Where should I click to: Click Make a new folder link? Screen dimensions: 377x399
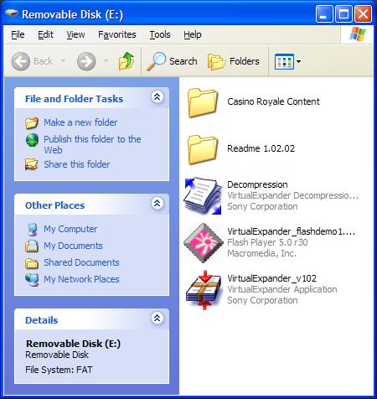coord(80,122)
